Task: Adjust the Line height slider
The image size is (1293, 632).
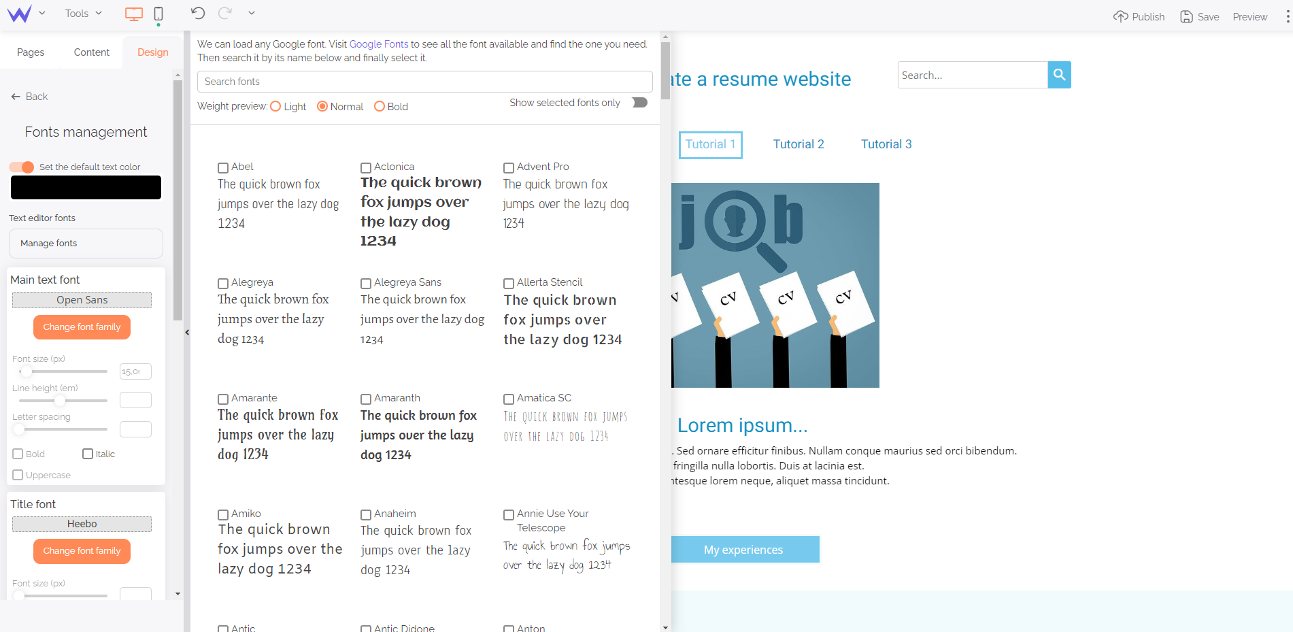Action: (x=60, y=401)
